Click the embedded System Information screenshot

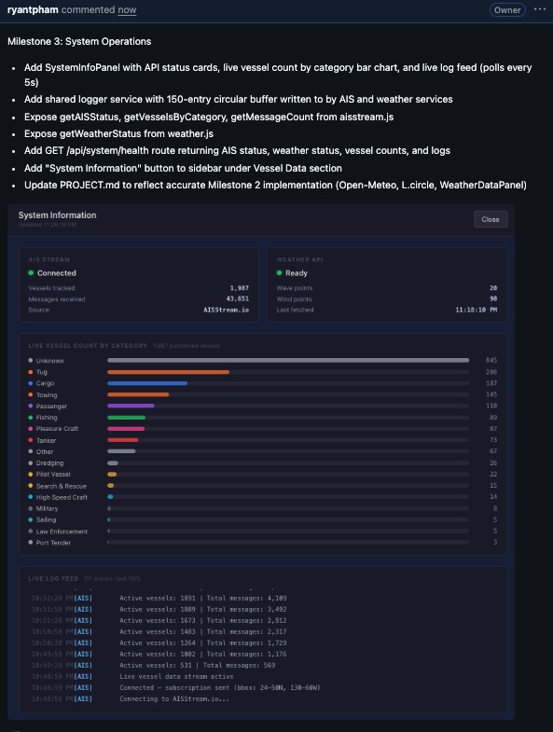click(261, 462)
